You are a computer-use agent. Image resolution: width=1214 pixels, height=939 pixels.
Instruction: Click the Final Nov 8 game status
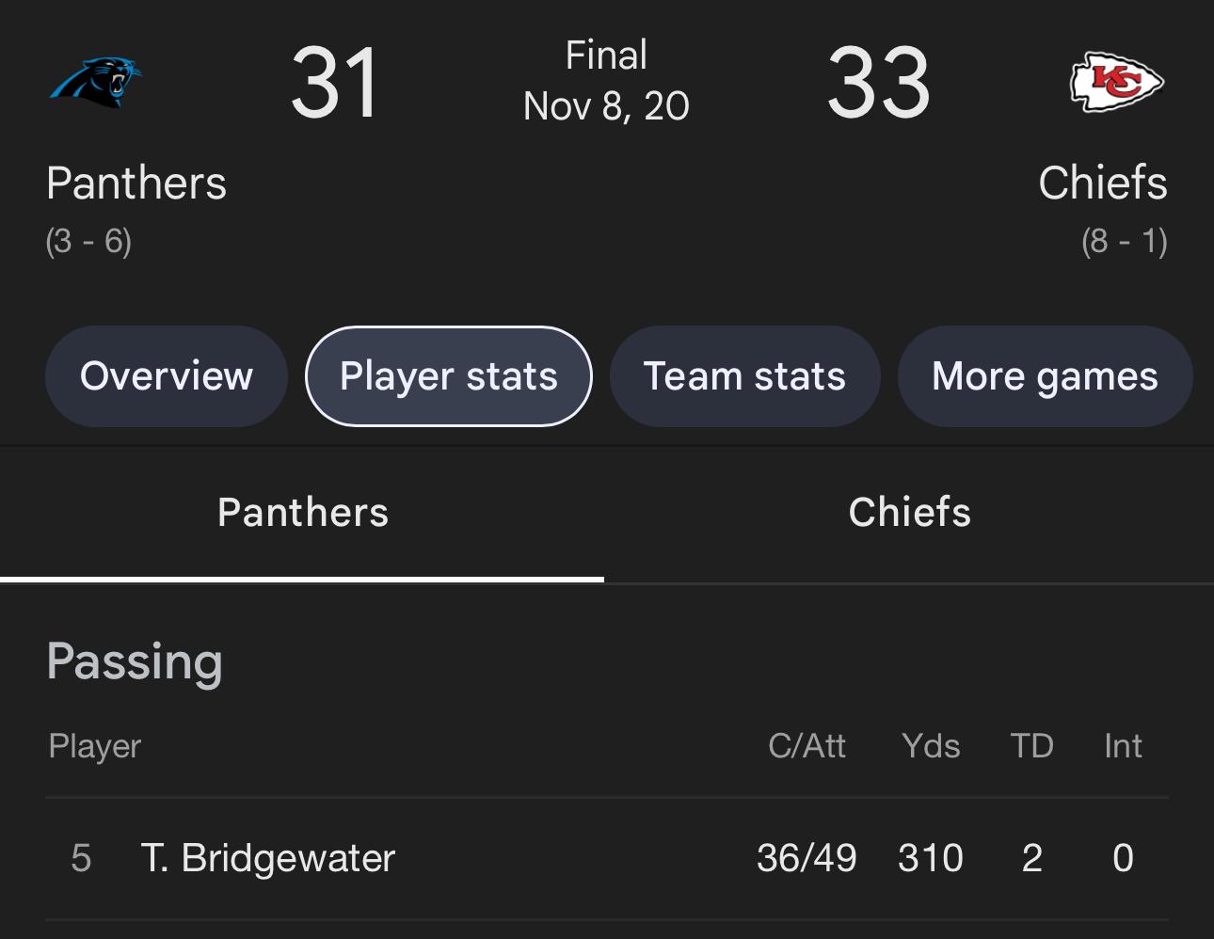607,81
